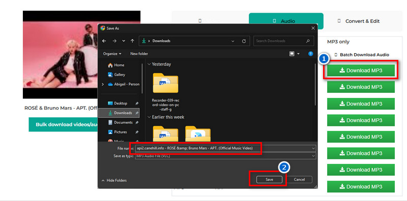Collapse with Hide Folders
The width and height of the screenshot is (407, 201).
click(114, 180)
